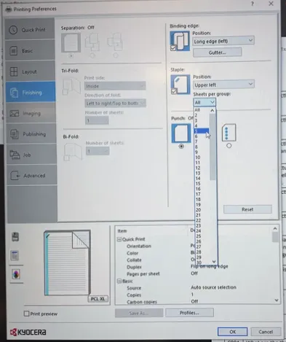286x342 pixels.
Task: Click the OK button
Action: [x=233, y=332]
